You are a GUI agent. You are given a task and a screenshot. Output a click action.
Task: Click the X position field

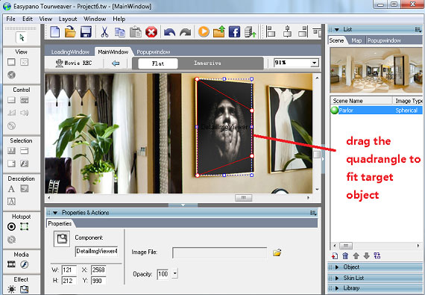[98, 270]
